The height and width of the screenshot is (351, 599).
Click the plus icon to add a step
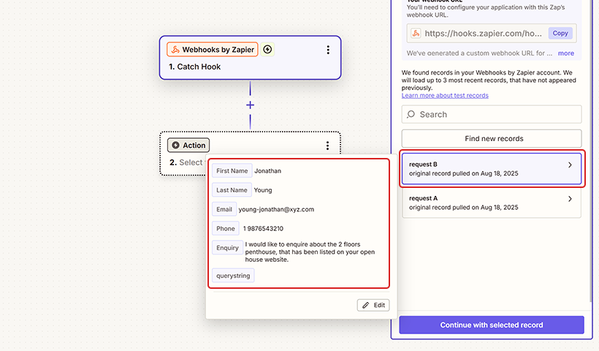pos(250,105)
